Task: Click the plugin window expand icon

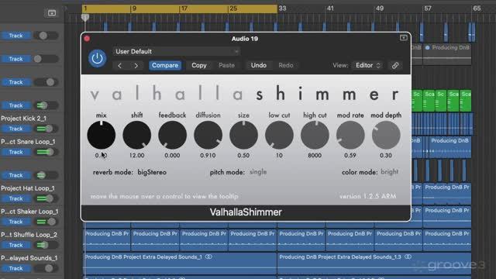Action: [x=403, y=38]
